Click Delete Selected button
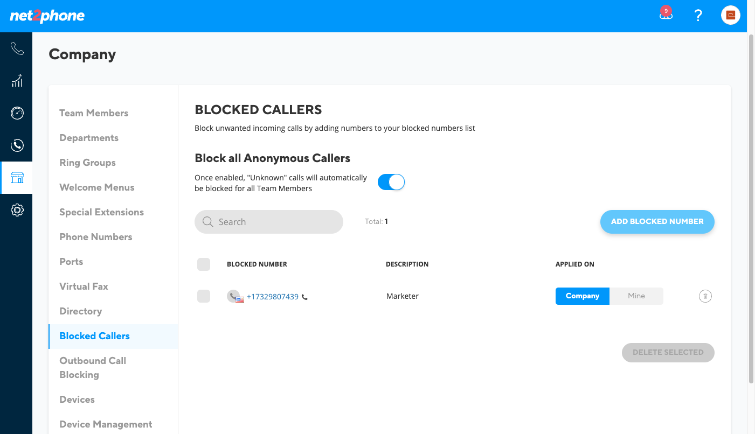 (x=668, y=353)
